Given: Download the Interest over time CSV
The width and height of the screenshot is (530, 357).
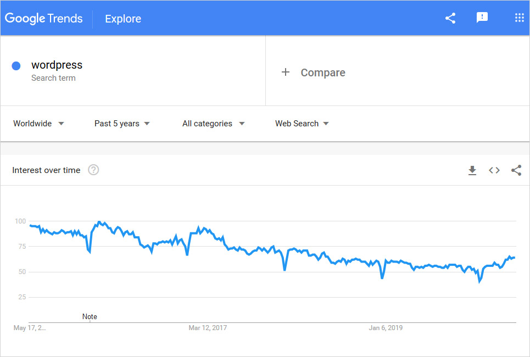Looking at the screenshot, I should tap(472, 170).
